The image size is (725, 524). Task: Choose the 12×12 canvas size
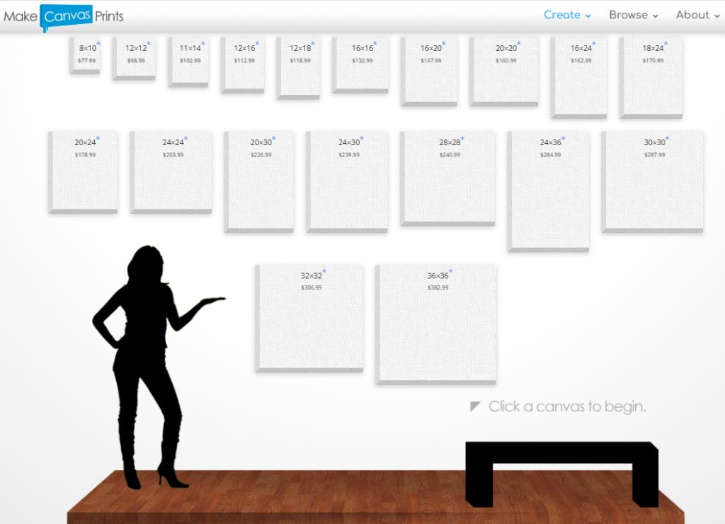pos(135,57)
